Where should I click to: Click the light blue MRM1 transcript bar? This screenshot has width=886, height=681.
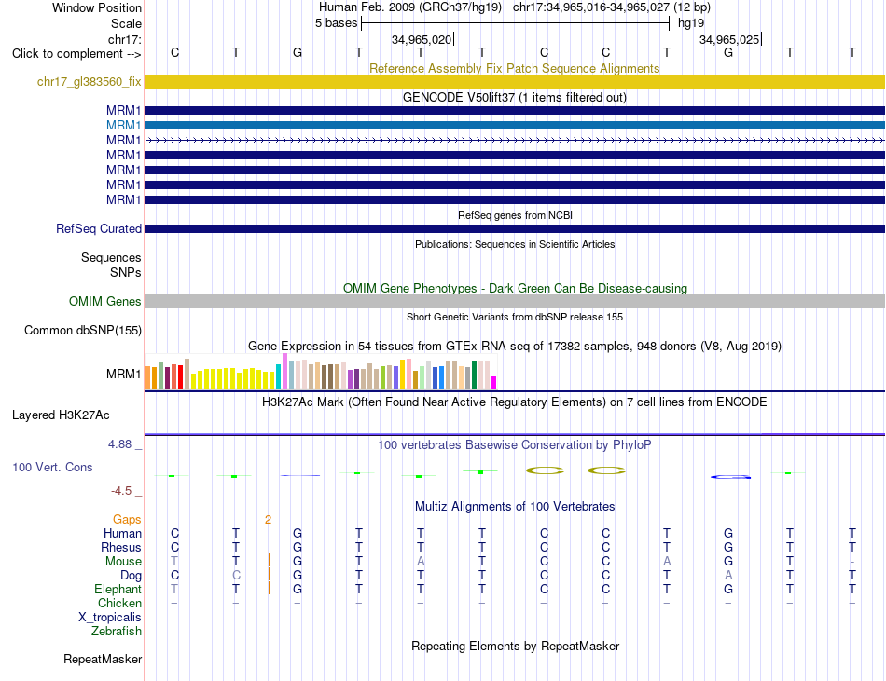515,125
